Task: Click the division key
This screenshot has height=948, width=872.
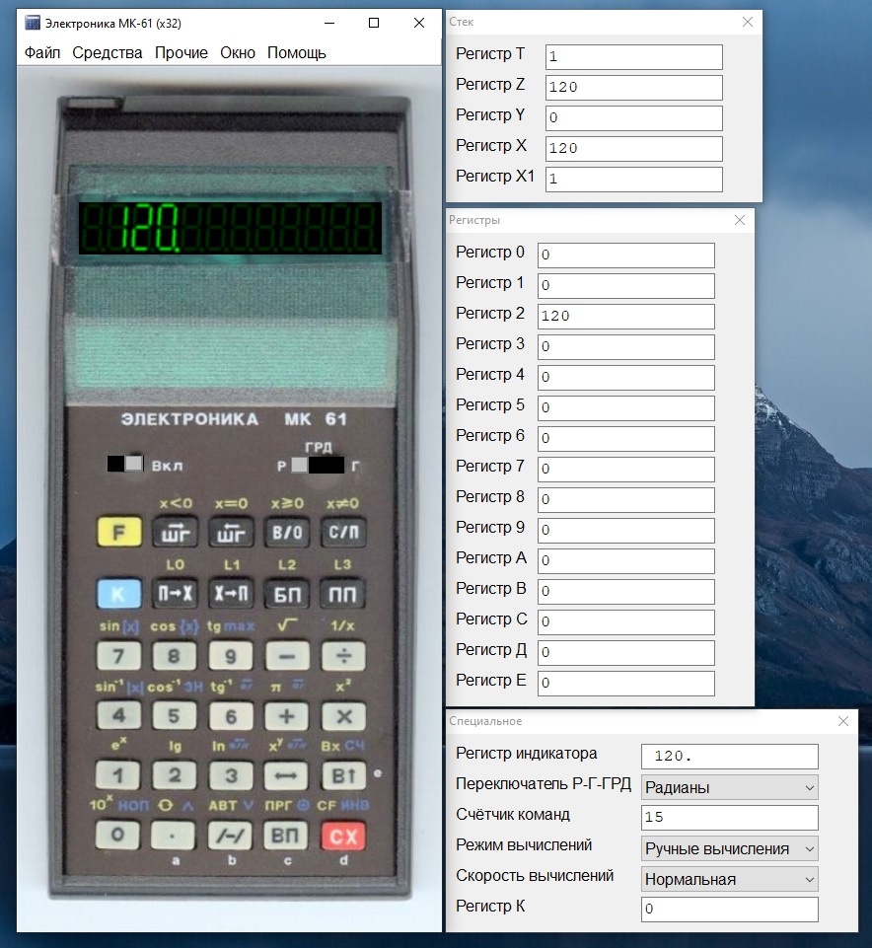Action: click(x=343, y=655)
